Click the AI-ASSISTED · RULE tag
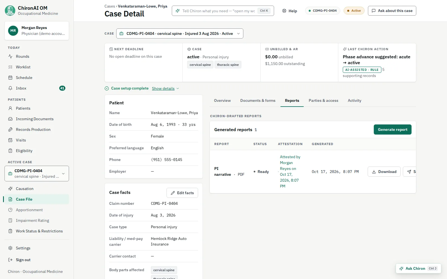Screen dimensions: 447x279 [x=362, y=70]
